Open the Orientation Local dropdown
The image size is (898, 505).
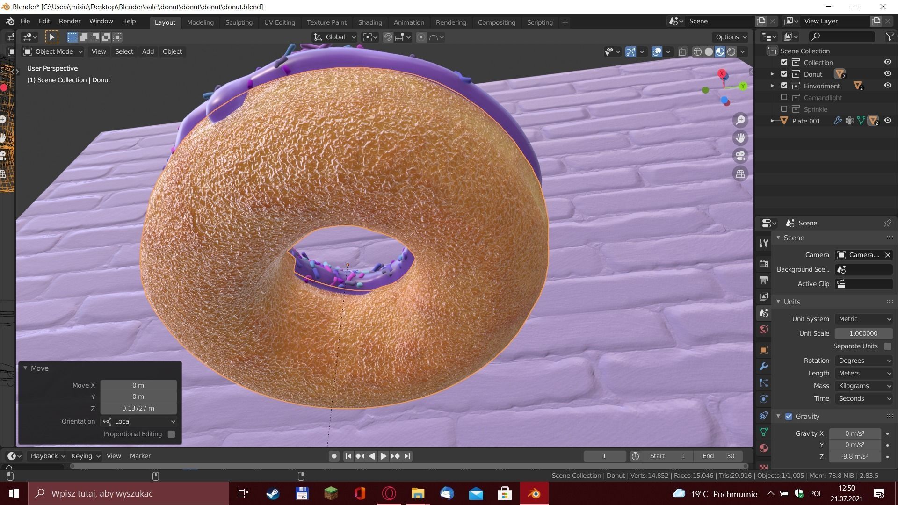[139, 421]
